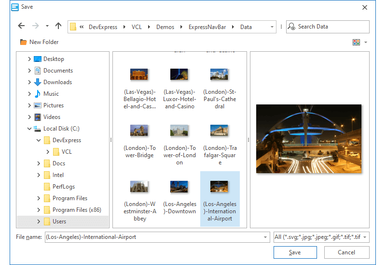Open the view options icon
The image size is (386, 265).
click(x=357, y=42)
